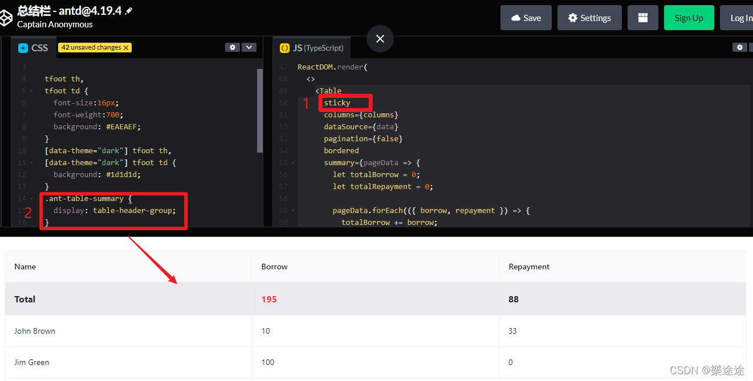The image size is (753, 381).
Task: Change the editor layout via grid icon
Action: (x=643, y=18)
